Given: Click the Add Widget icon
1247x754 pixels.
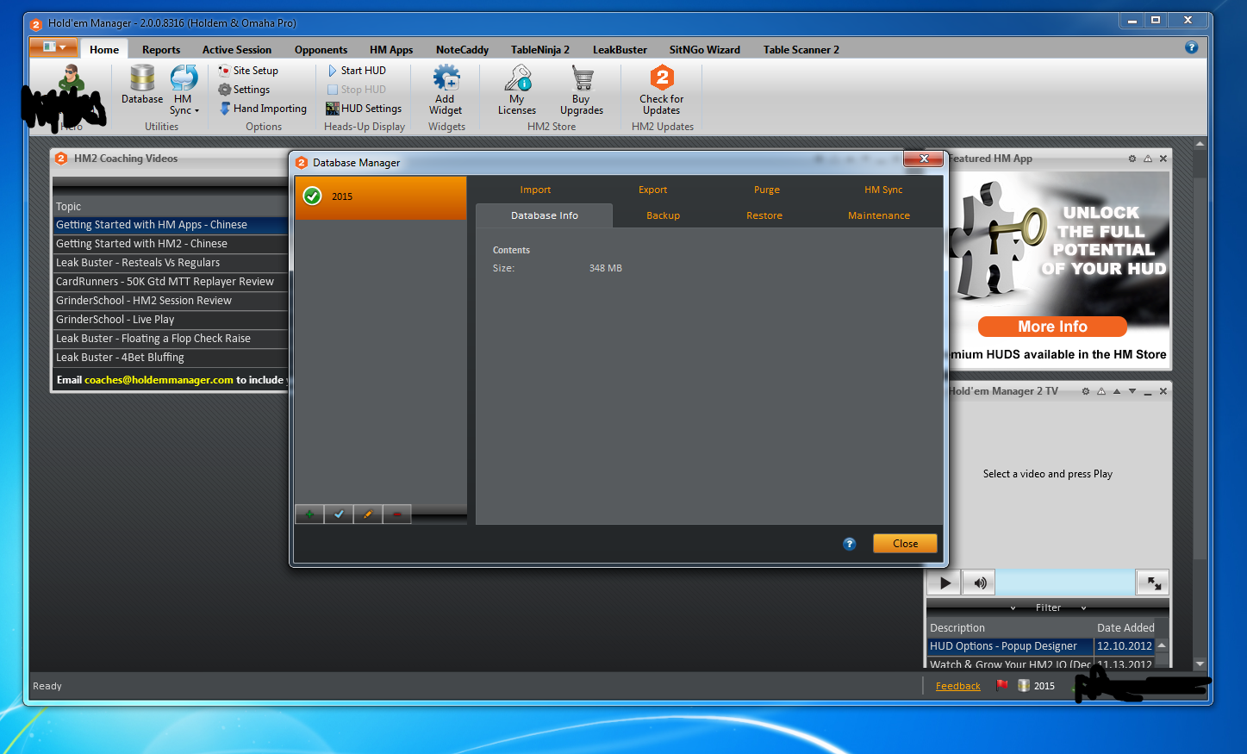Looking at the screenshot, I should 446,90.
